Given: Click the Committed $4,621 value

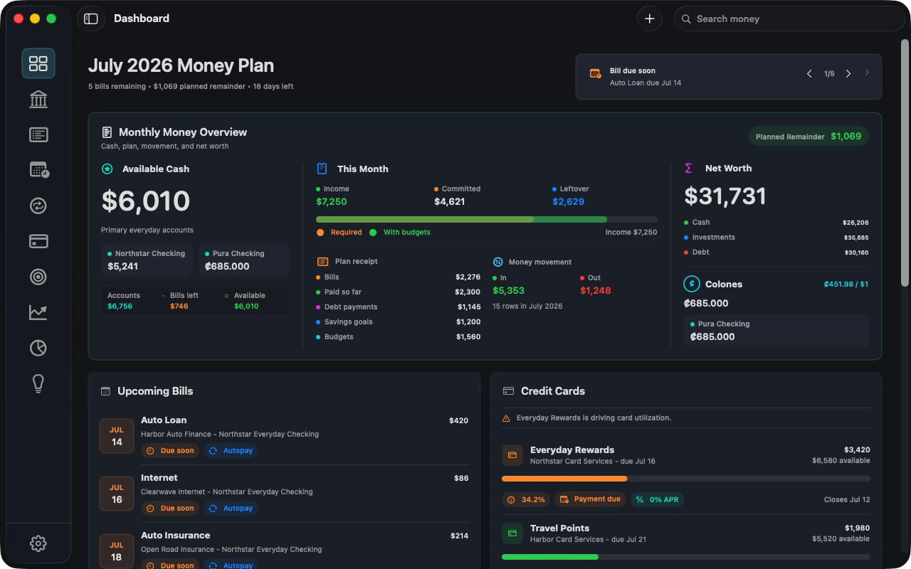Looking at the screenshot, I should coord(449,201).
